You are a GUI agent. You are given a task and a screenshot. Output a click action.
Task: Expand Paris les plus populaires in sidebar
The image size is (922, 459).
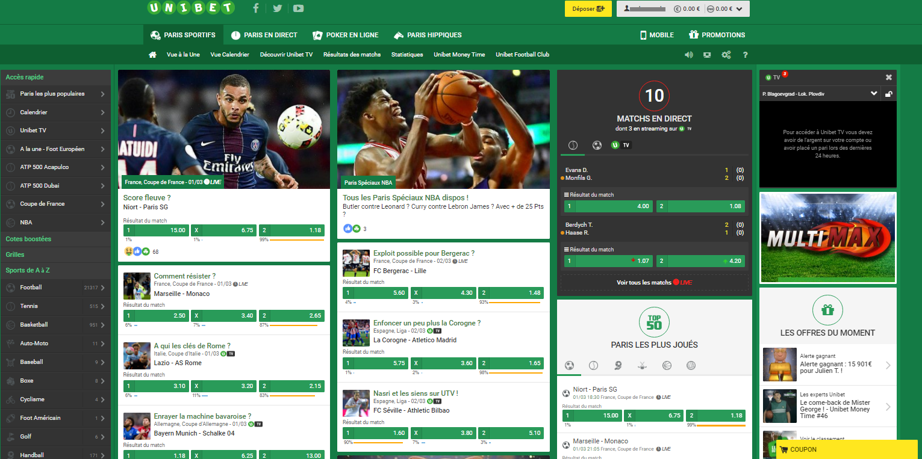[x=55, y=94]
